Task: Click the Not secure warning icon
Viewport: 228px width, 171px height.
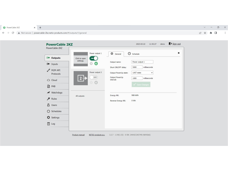Action: pos(19,33)
